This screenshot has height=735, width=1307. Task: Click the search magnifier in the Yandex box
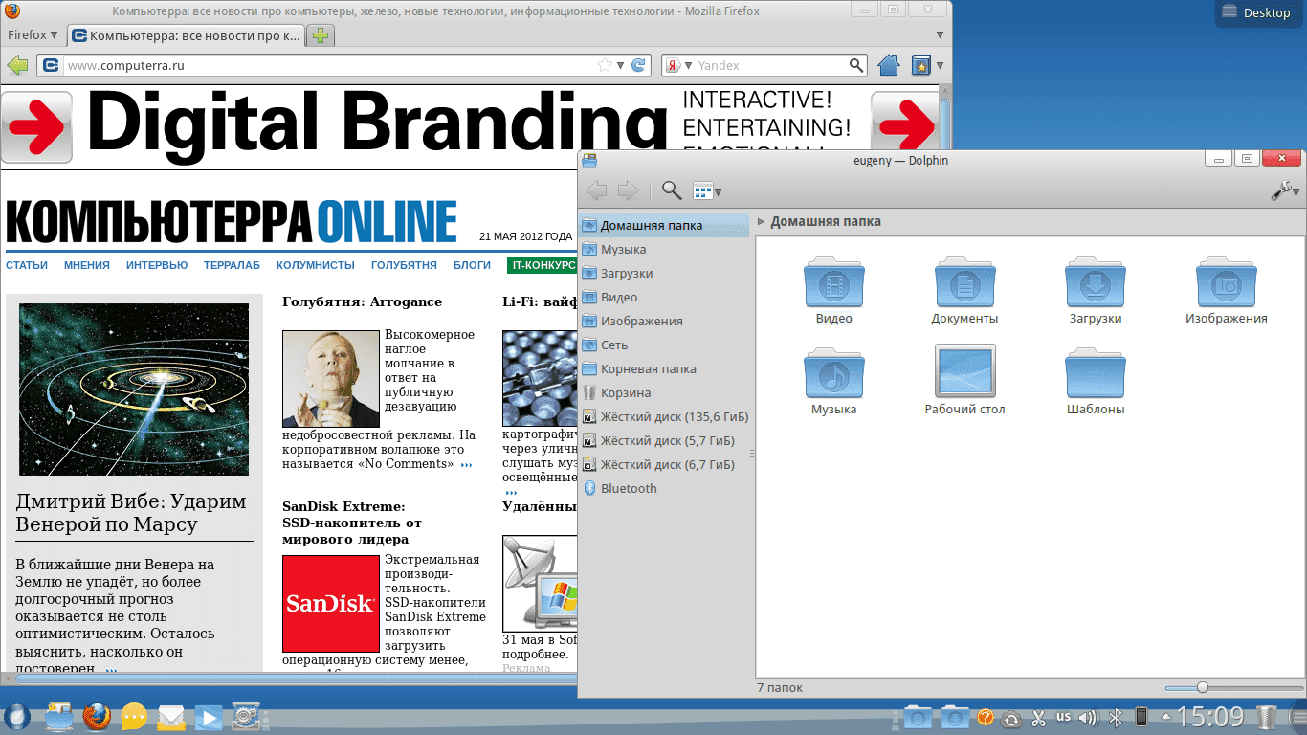pyautogui.click(x=856, y=65)
